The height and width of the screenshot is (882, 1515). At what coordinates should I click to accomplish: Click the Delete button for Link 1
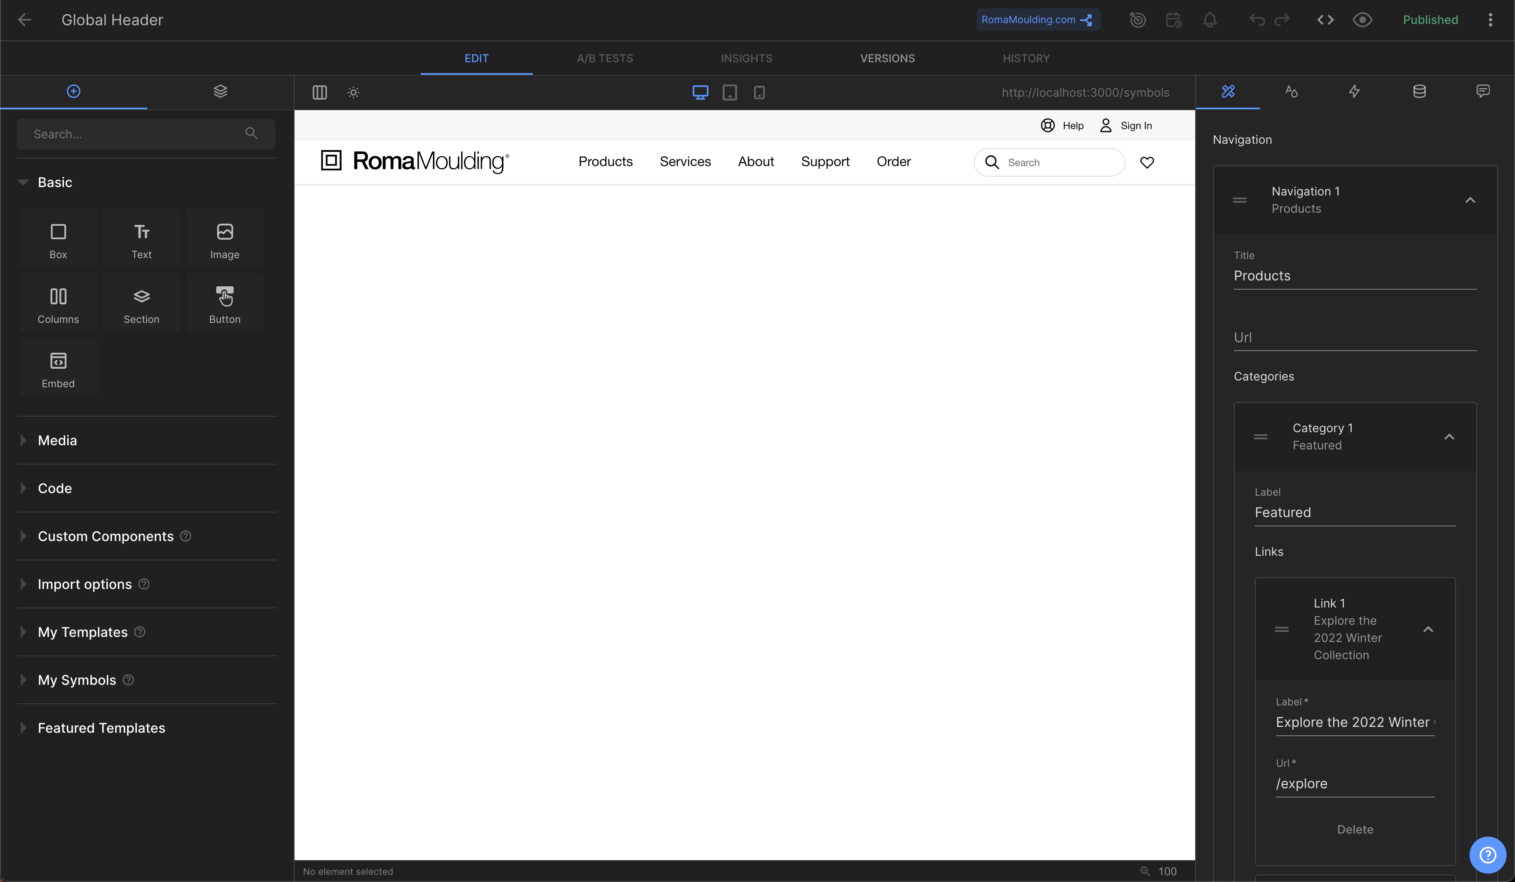(x=1355, y=829)
